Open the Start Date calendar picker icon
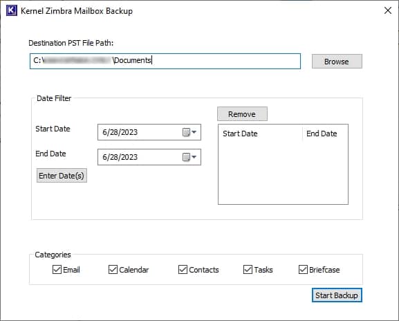Viewport: 399px width, 321px height. click(x=186, y=132)
